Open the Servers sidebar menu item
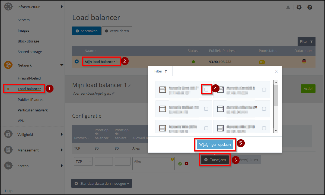Viewport: 325px width, 195px height. [24, 19]
